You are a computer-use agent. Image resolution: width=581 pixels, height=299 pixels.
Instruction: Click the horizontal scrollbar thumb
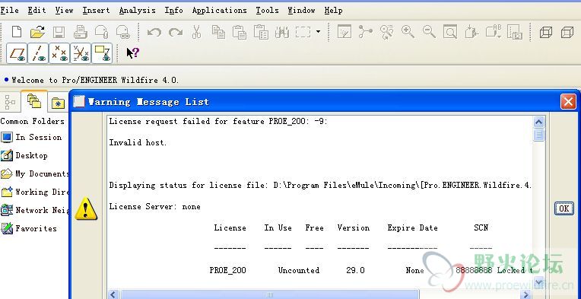(269, 294)
